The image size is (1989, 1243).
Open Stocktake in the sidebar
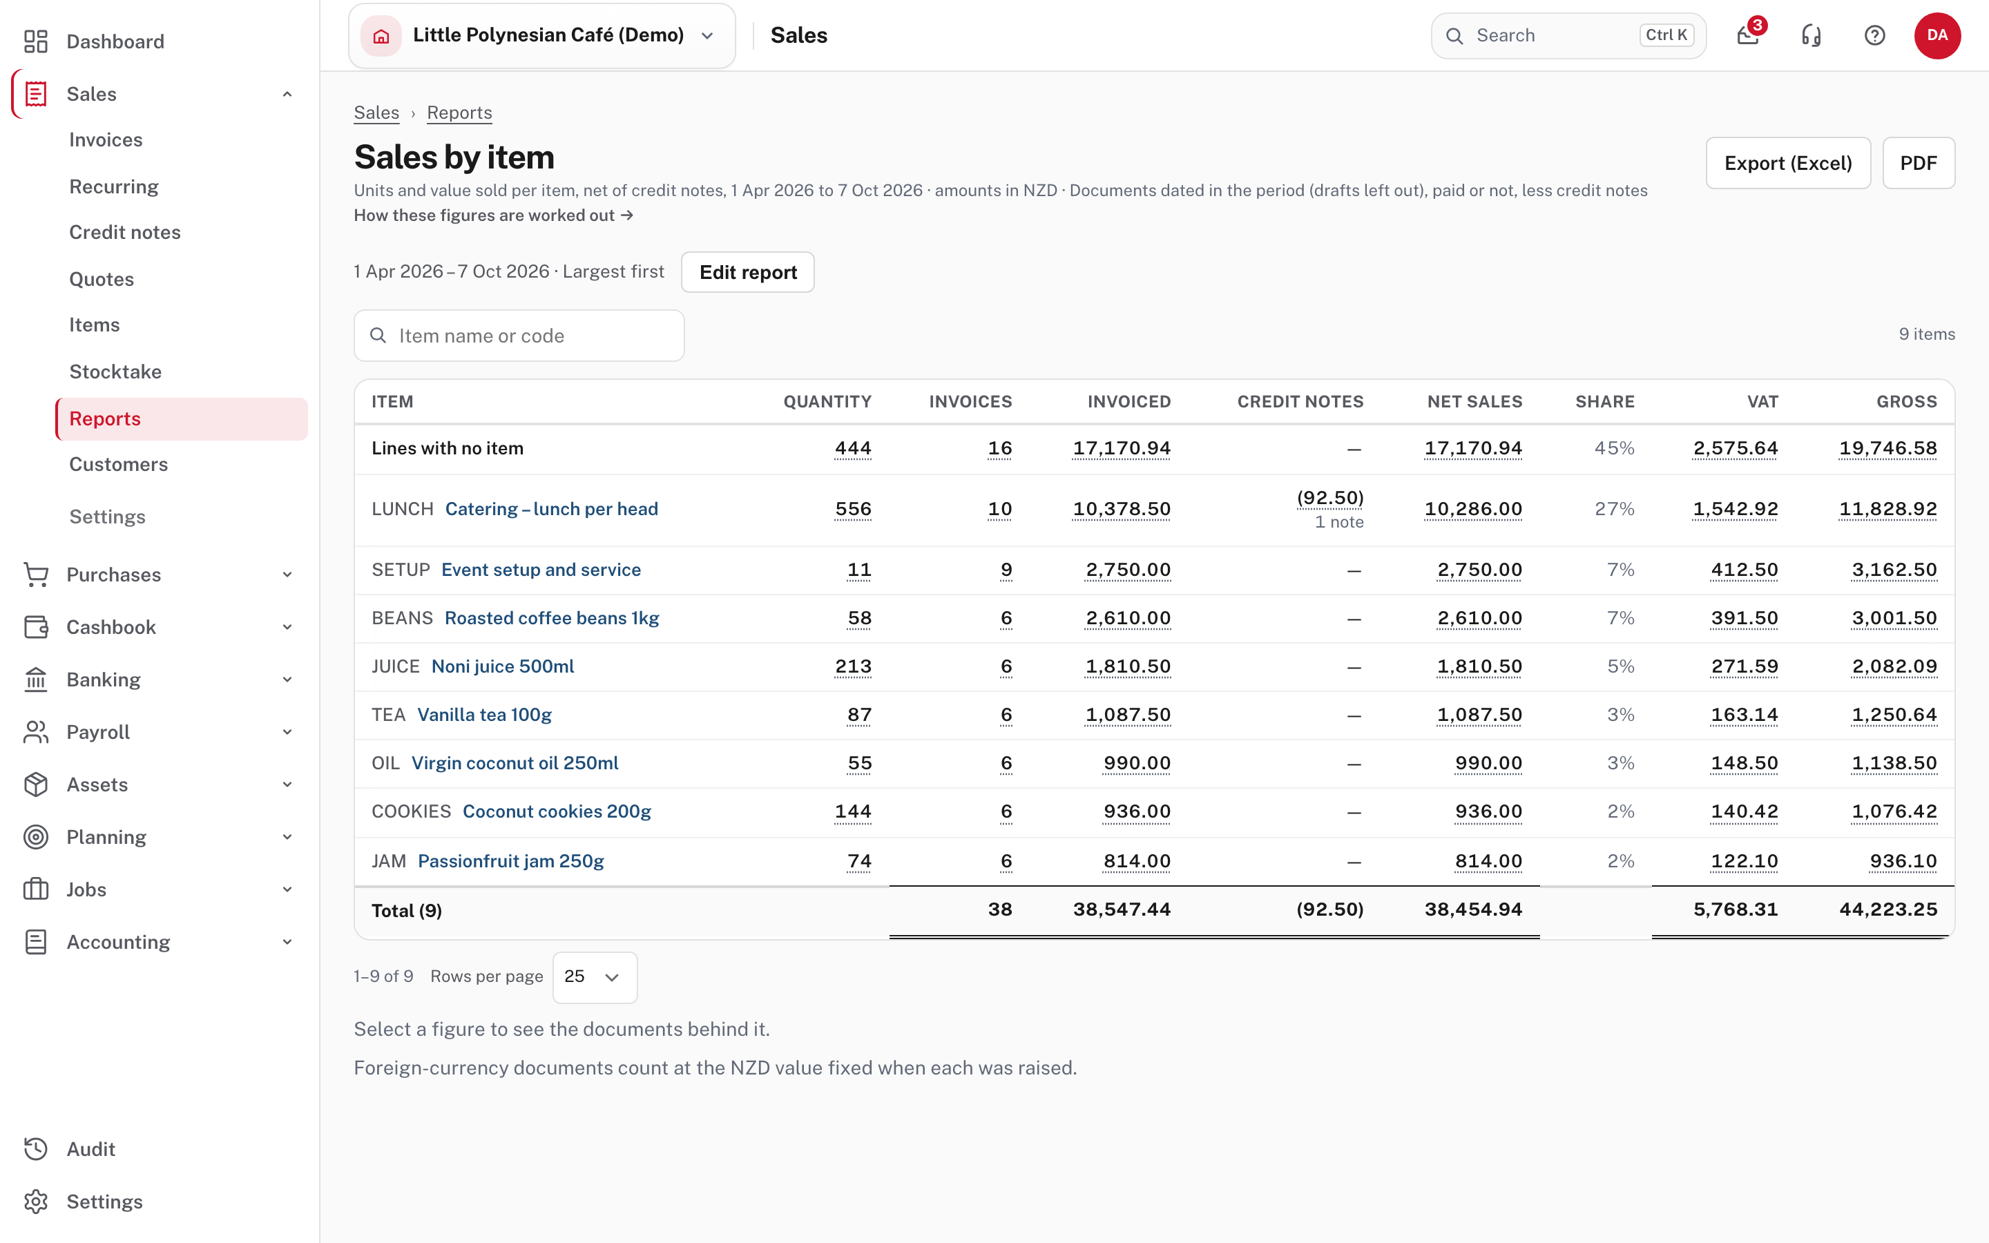pyautogui.click(x=116, y=372)
